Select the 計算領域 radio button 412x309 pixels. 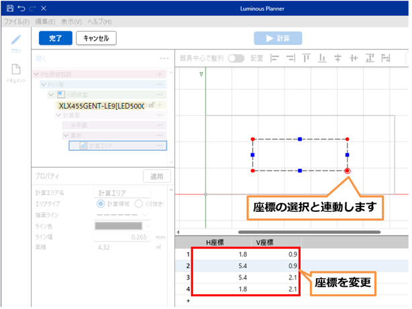click(101, 204)
